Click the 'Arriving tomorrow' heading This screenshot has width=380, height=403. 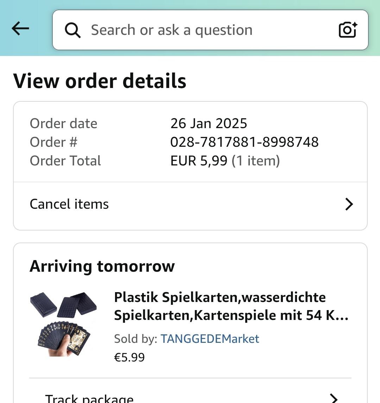[102, 266]
